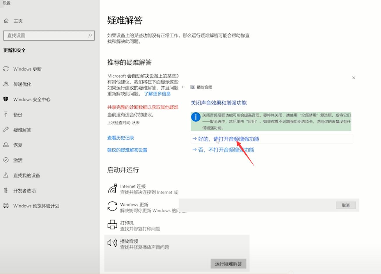Viewport: 381px width, 274px height.
Task: Click into the 查找设置 search field
Action: pos(49,35)
